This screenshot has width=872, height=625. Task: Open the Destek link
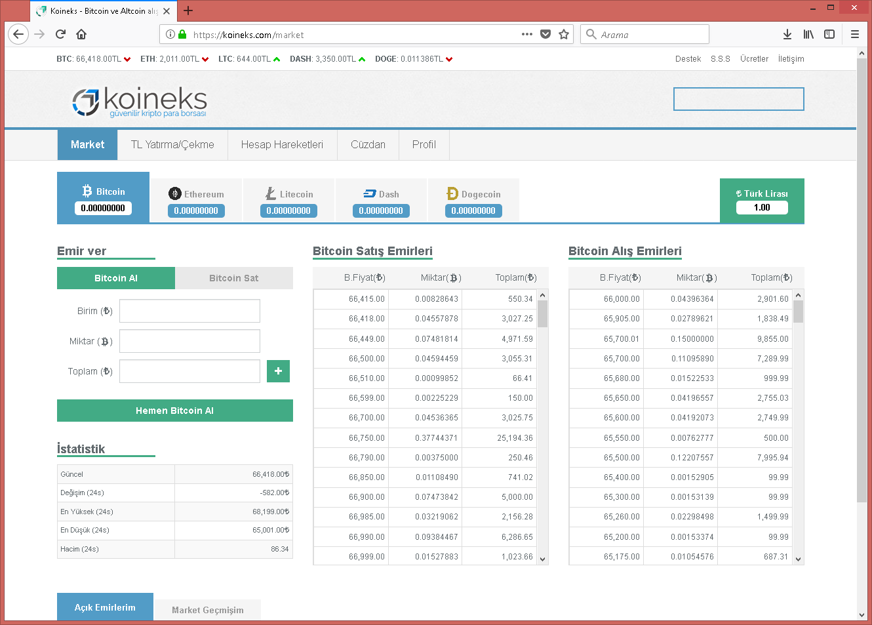[688, 59]
